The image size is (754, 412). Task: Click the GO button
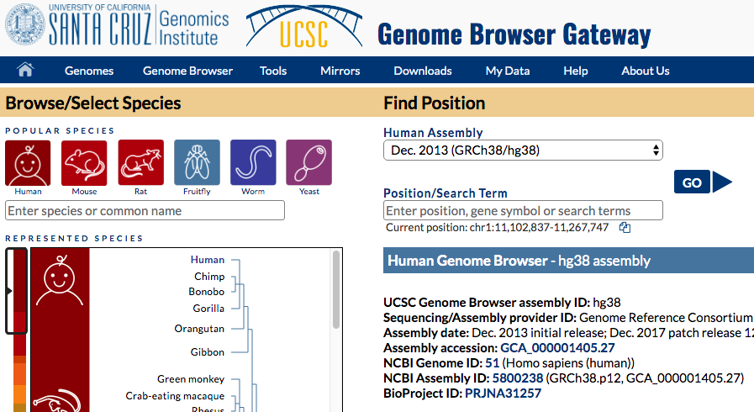[x=692, y=182]
